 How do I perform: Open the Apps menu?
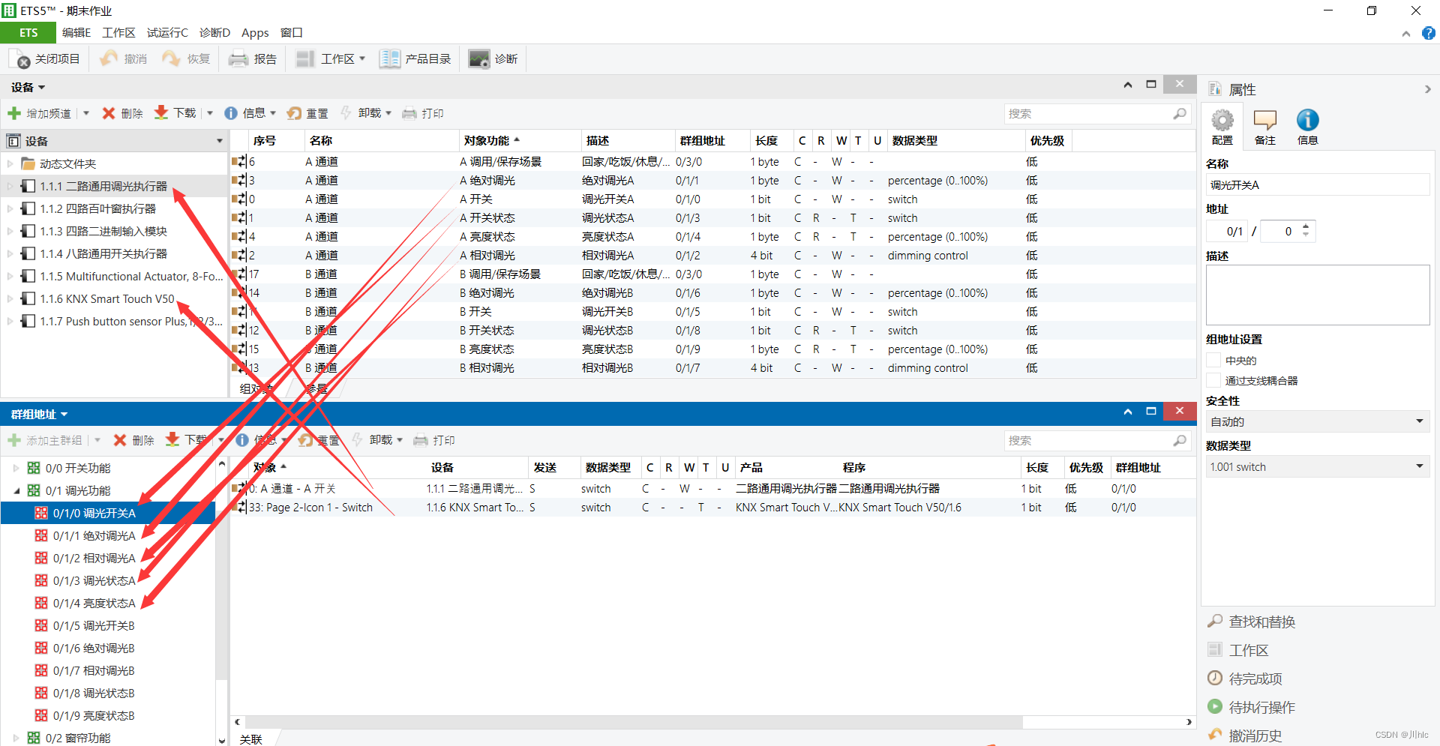point(255,33)
